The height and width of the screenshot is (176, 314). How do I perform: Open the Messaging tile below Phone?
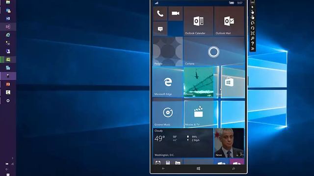(x=160, y=29)
